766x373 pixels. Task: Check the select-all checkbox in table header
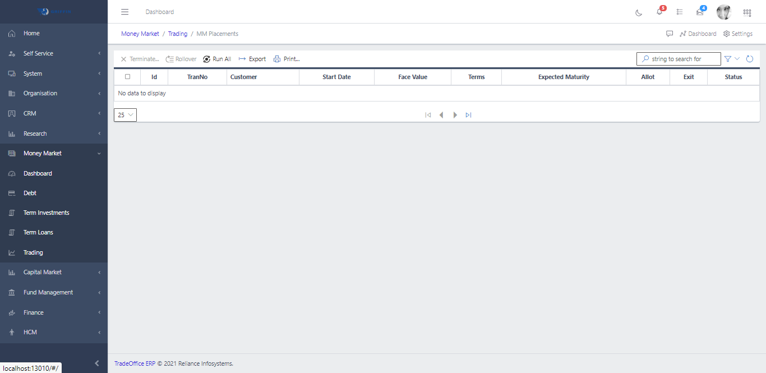click(x=127, y=77)
